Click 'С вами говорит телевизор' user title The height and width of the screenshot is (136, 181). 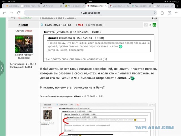pyautogui.click(x=24, y=56)
